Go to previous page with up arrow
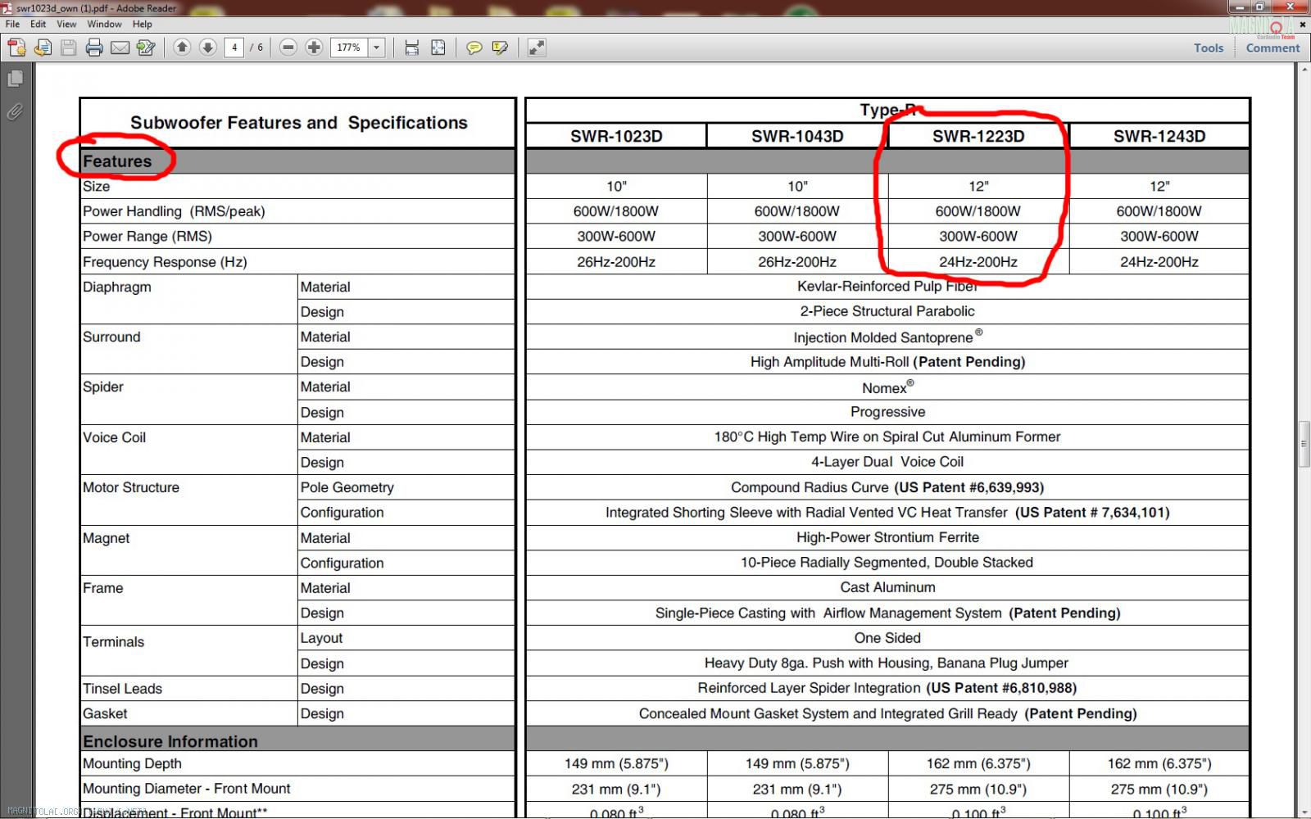The height and width of the screenshot is (819, 1311). 182,48
